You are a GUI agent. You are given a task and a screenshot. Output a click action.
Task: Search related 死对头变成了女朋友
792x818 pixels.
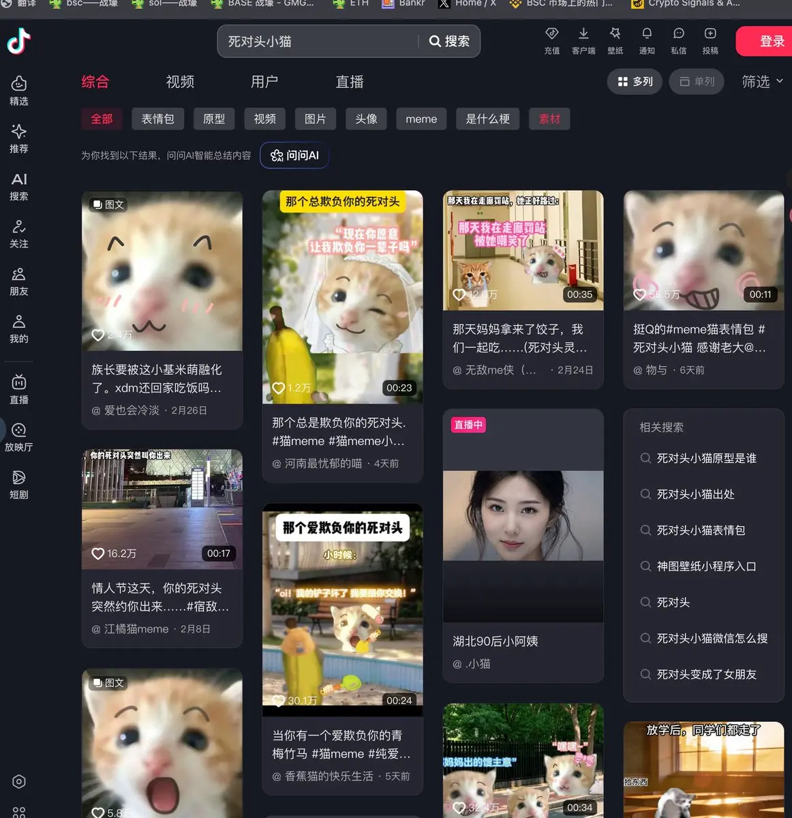[x=706, y=674]
